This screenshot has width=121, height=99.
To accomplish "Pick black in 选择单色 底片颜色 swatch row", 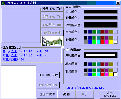I will point(86,64).
